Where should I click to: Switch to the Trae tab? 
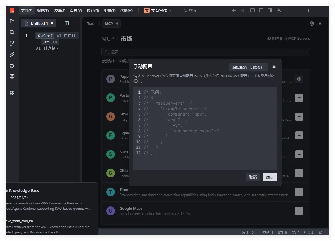(91, 24)
